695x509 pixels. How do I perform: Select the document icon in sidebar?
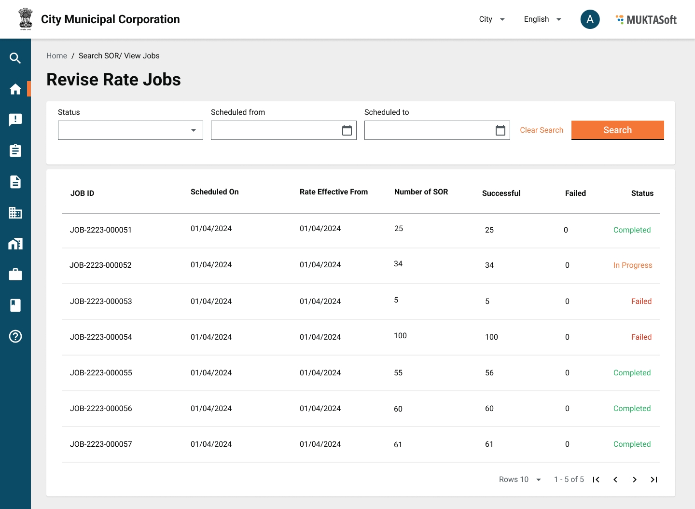click(15, 182)
